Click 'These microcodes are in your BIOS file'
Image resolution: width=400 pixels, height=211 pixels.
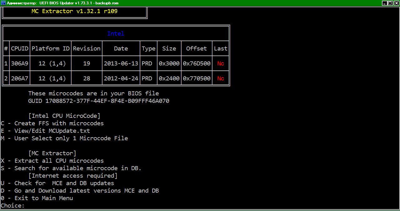pyautogui.click(x=93, y=94)
